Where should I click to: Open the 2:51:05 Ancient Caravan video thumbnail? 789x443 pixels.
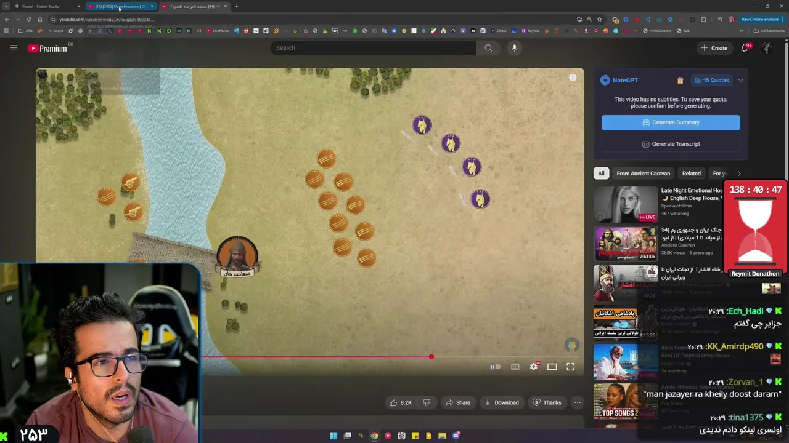point(626,244)
